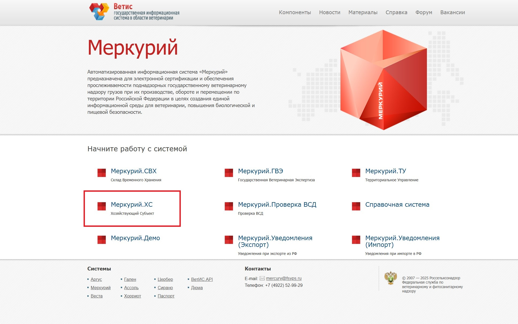518x324 pixels.
Task: Click red square icon beside Меркурий.Демо
Action: (102, 240)
